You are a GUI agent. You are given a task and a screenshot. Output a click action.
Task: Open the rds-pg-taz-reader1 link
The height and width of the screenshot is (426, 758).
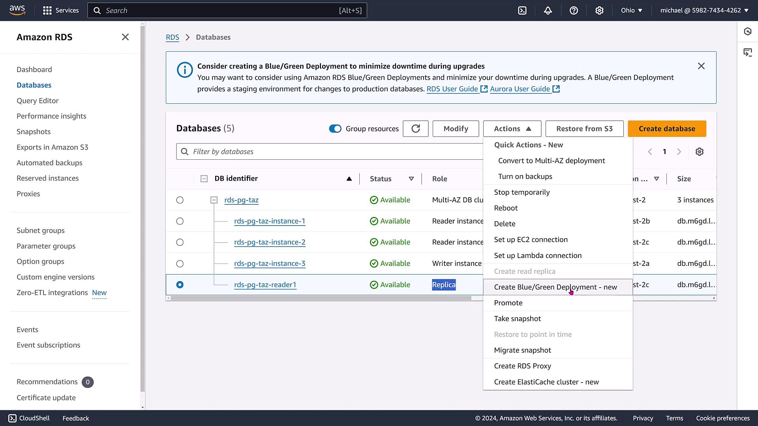tap(265, 285)
